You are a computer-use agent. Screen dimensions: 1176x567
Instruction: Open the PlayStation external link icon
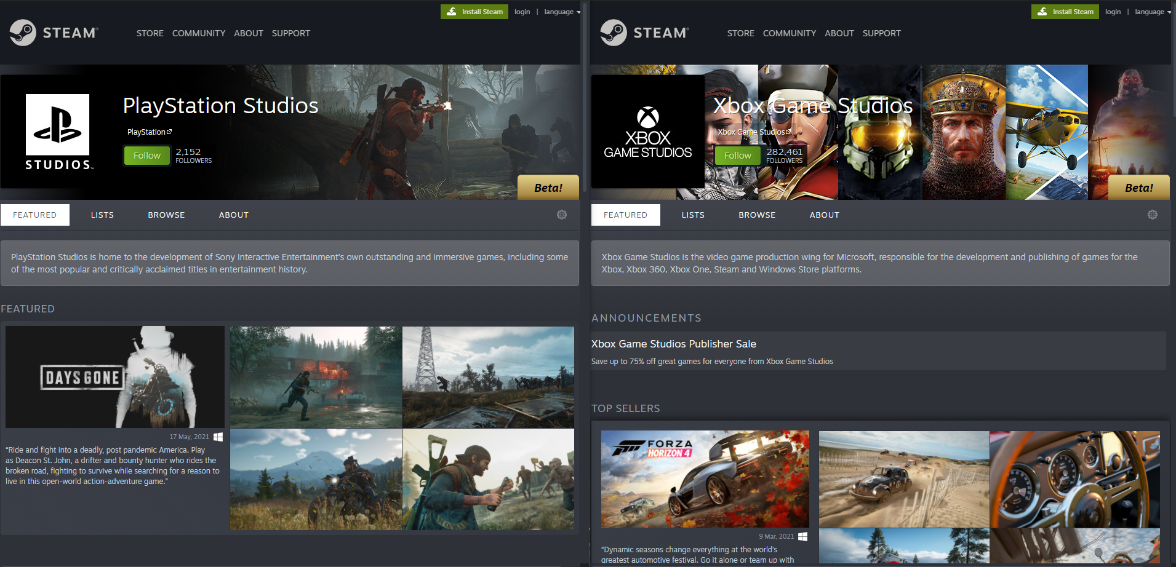[x=169, y=131]
